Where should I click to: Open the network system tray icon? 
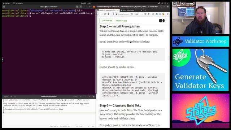pos(159,3)
